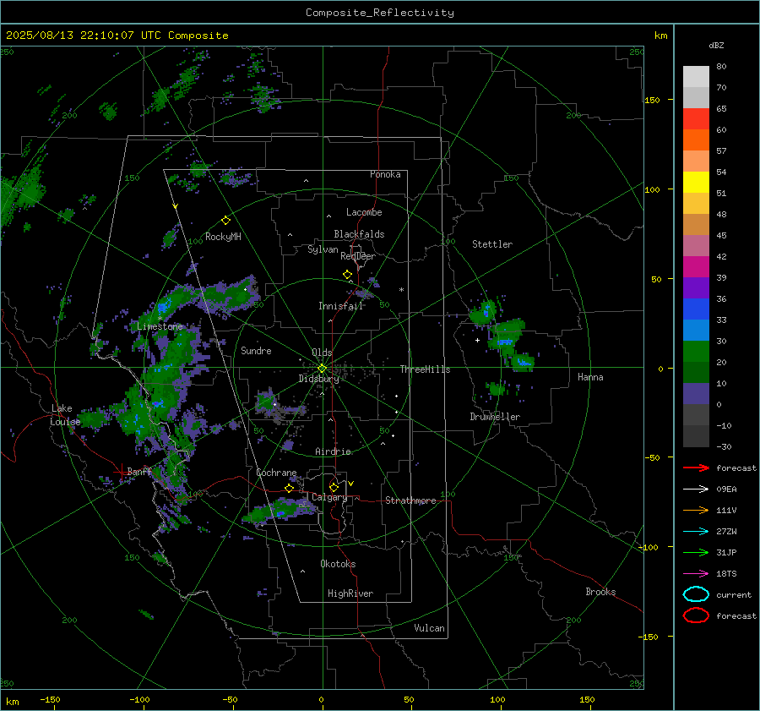Click the Limestone label
760x711 pixels.
coord(160,326)
